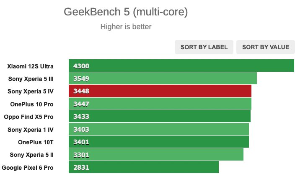This screenshot has height=176, width=295.
Task: Click the Xiaomi 12S Ultra label
Action: pyautogui.click(x=30, y=66)
